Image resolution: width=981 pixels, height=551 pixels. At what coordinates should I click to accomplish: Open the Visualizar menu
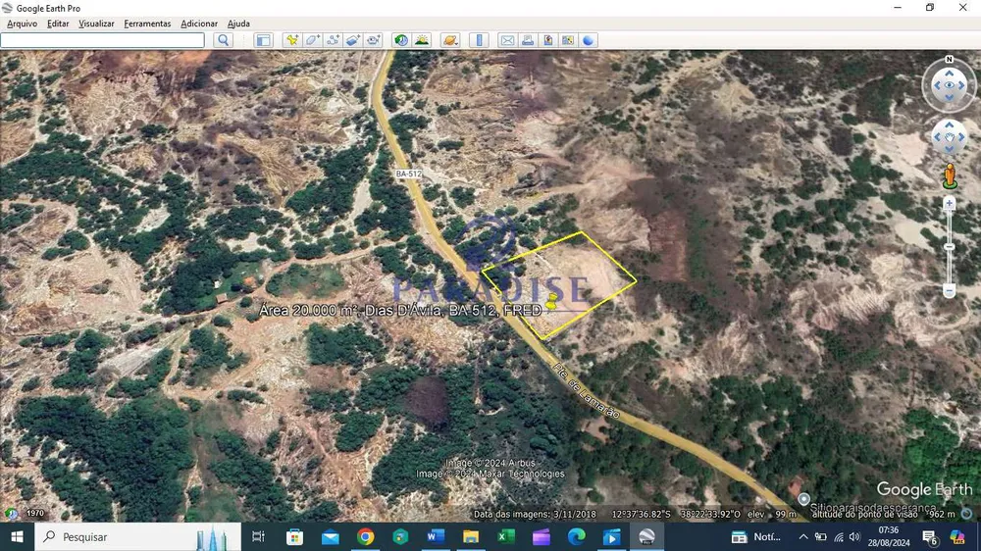[x=96, y=24]
